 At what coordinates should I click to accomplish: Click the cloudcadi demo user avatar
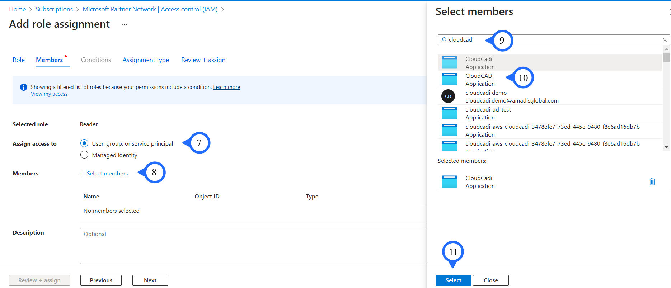point(448,96)
